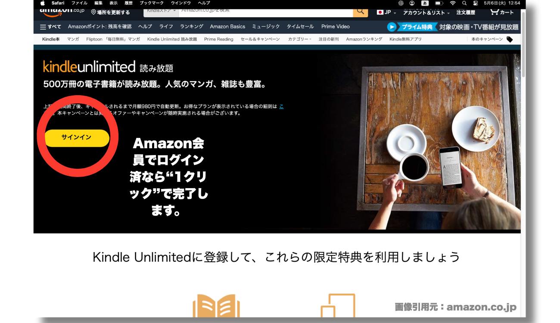Screen dimensions: 560x323
Task: Open the ファイル menu
Action: pyautogui.click(x=79, y=3)
